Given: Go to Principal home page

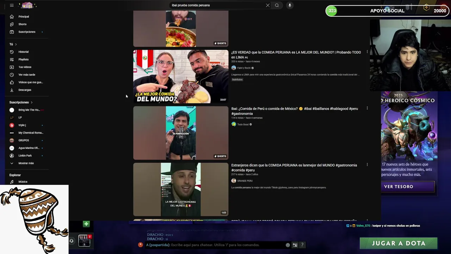Looking at the screenshot, I should [24, 17].
